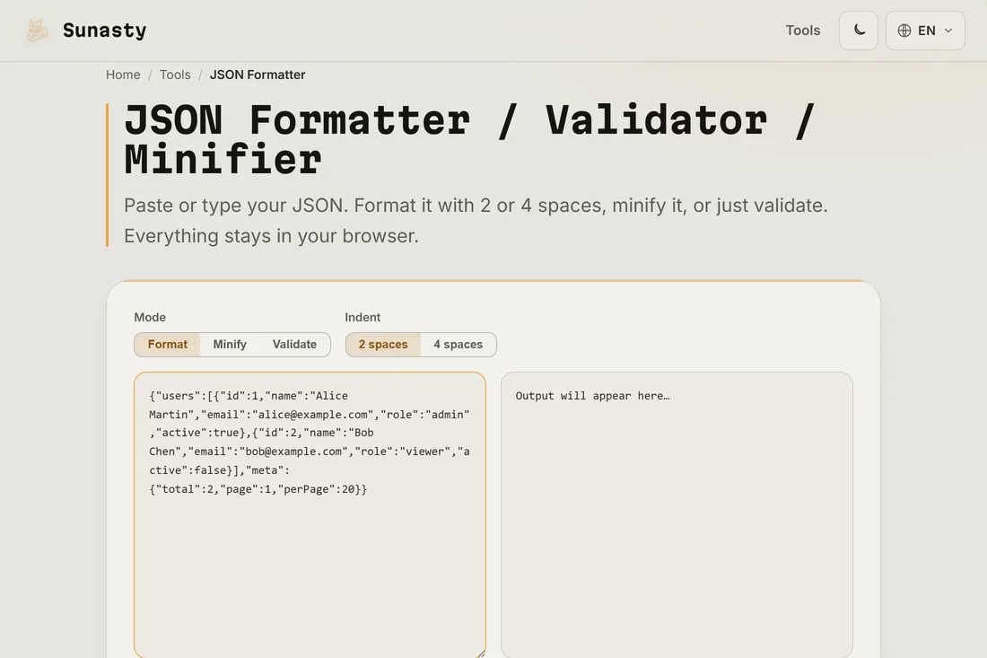This screenshot has width=987, height=658.
Task: Switch to Validate mode
Action: coord(294,345)
